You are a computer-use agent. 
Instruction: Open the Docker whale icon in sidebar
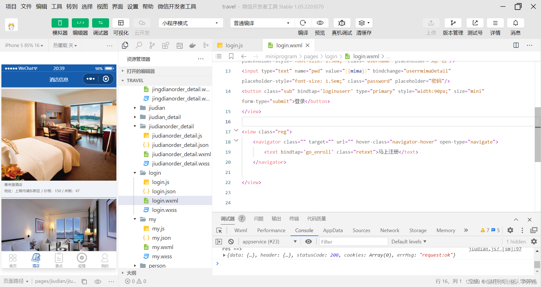click(193, 45)
